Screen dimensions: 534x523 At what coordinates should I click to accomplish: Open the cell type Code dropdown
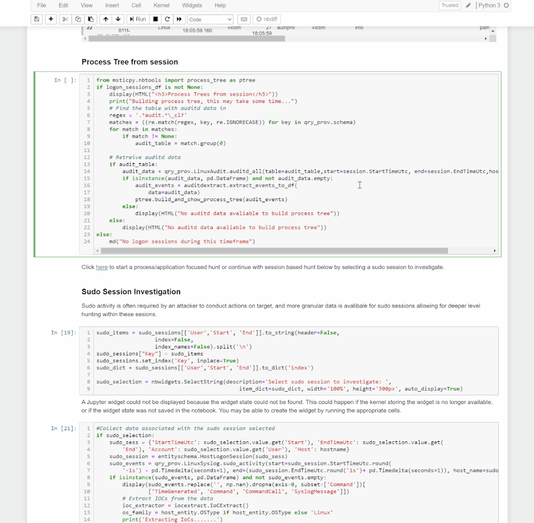210,19
